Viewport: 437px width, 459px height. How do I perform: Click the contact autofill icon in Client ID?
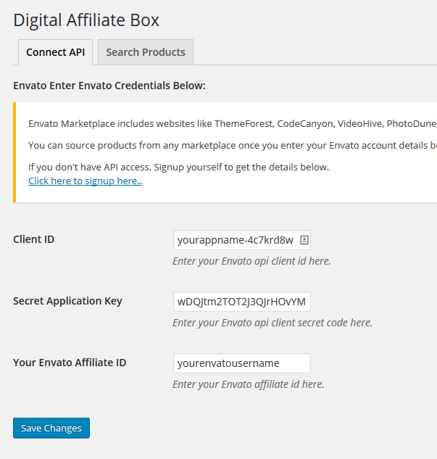pos(304,240)
